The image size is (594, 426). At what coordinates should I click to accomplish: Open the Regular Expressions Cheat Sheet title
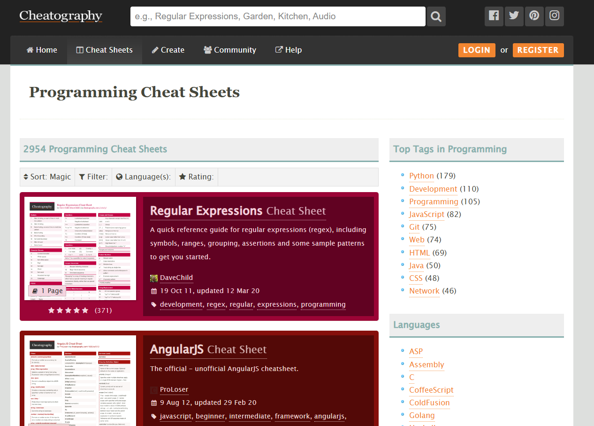[x=238, y=211]
